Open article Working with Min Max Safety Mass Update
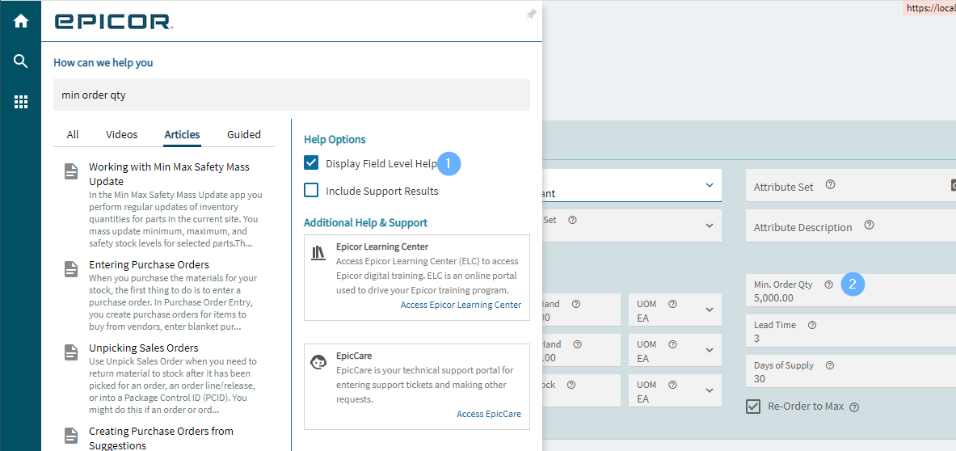 tap(169, 174)
